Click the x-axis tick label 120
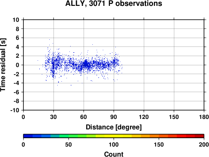209x157 pixels. (144, 117)
